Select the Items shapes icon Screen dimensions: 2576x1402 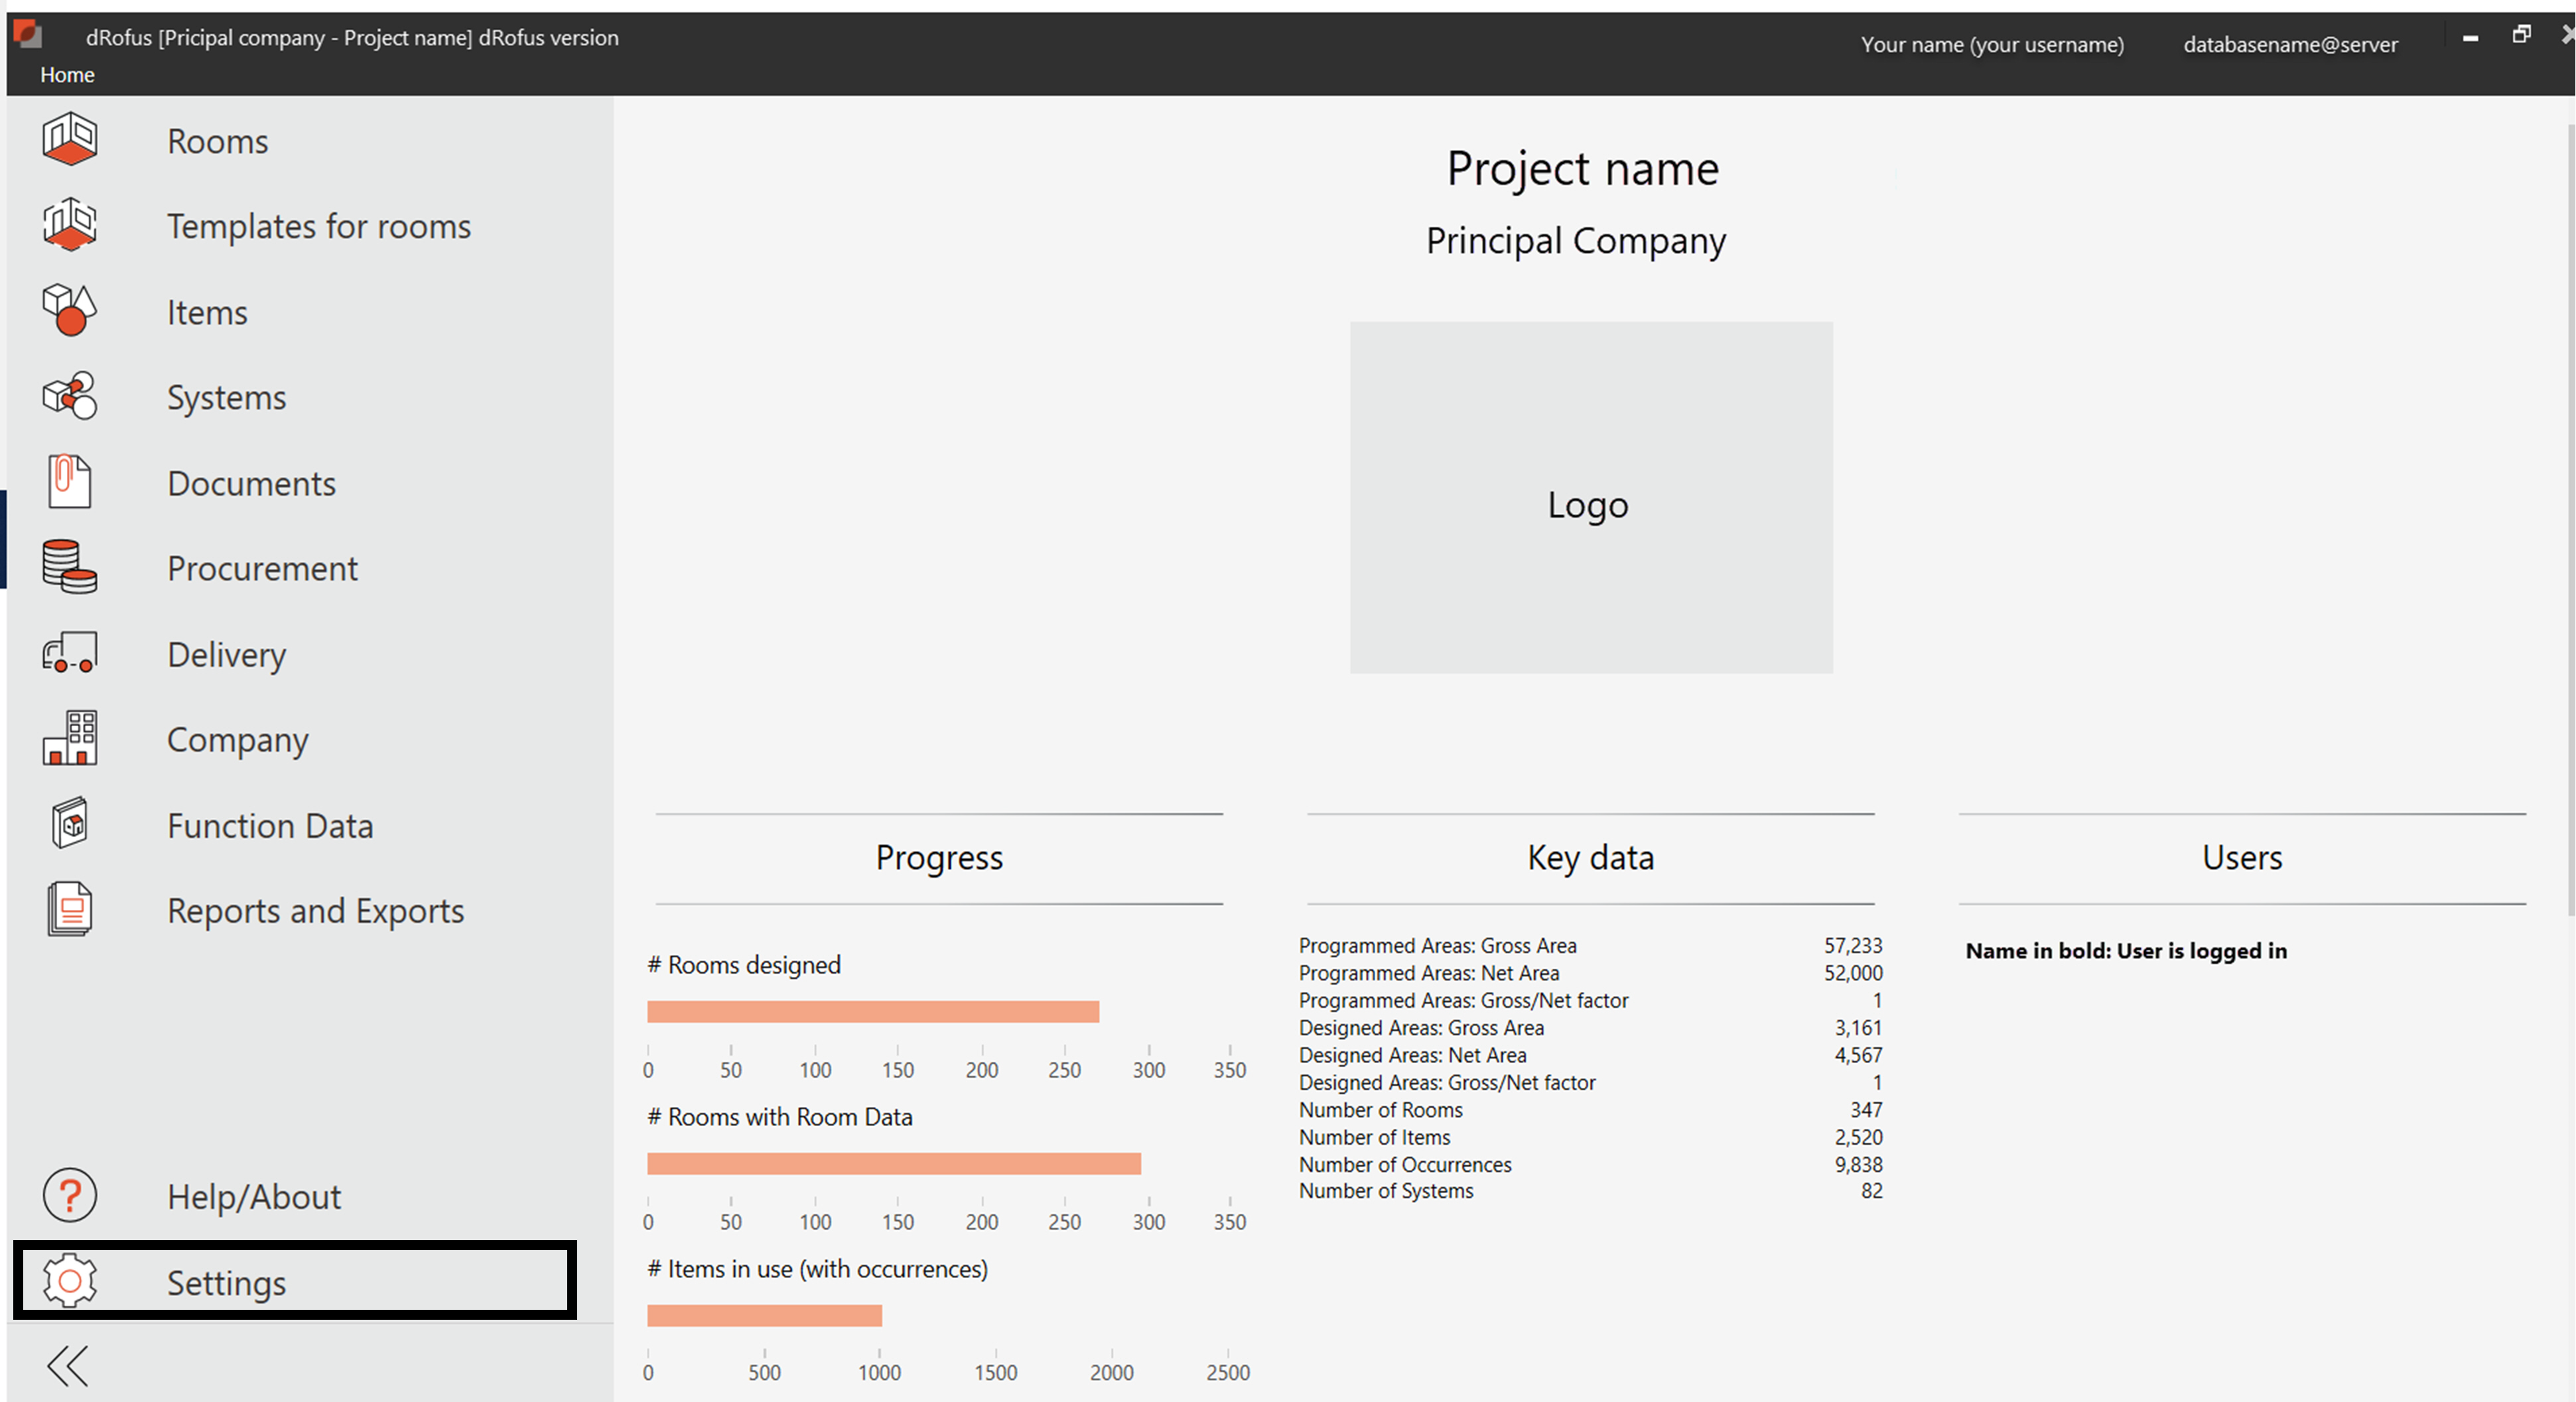click(x=69, y=310)
